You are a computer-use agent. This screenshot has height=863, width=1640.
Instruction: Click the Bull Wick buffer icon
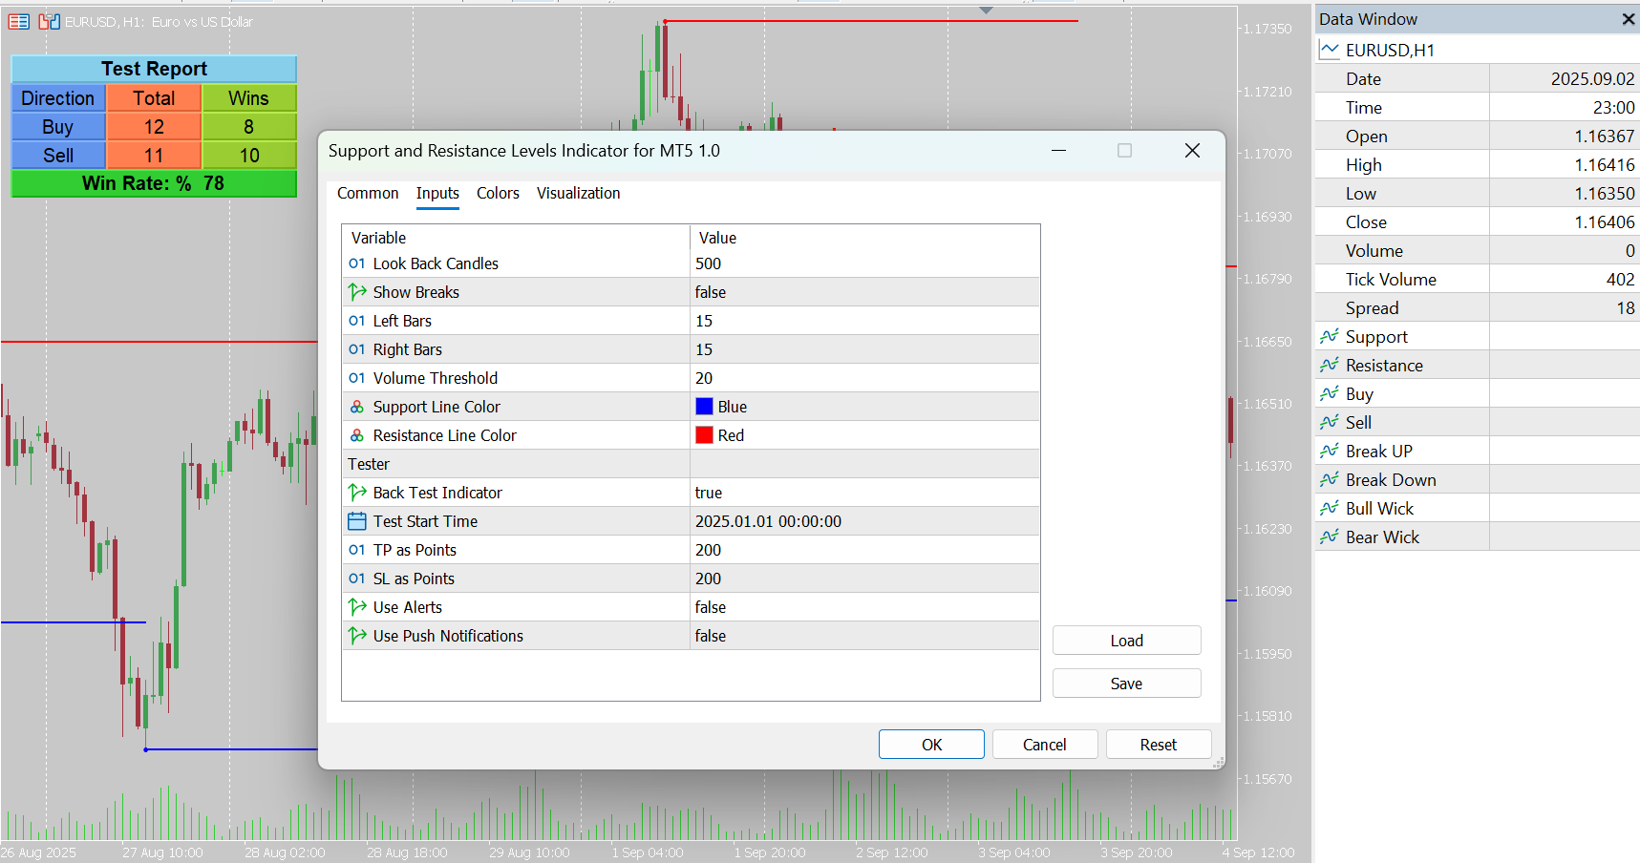point(1330,508)
